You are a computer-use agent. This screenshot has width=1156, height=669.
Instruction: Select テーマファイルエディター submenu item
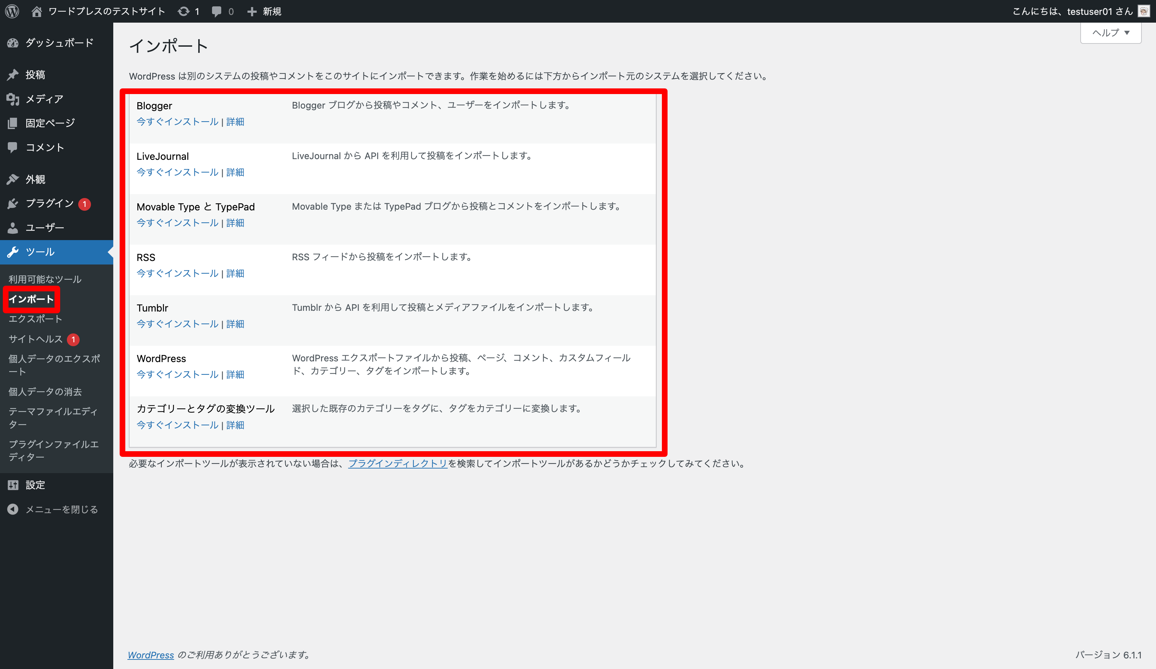coord(53,418)
